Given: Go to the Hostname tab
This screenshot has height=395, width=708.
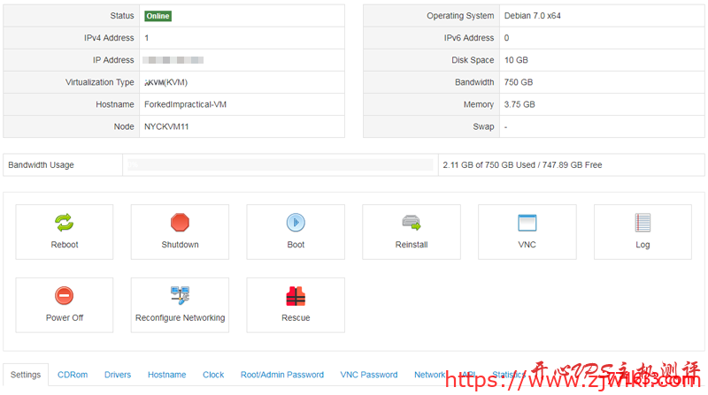Looking at the screenshot, I should point(166,375).
